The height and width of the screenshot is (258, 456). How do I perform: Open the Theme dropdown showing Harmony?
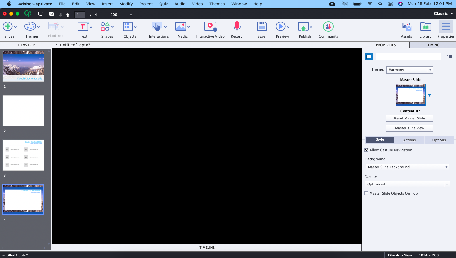[409, 70]
